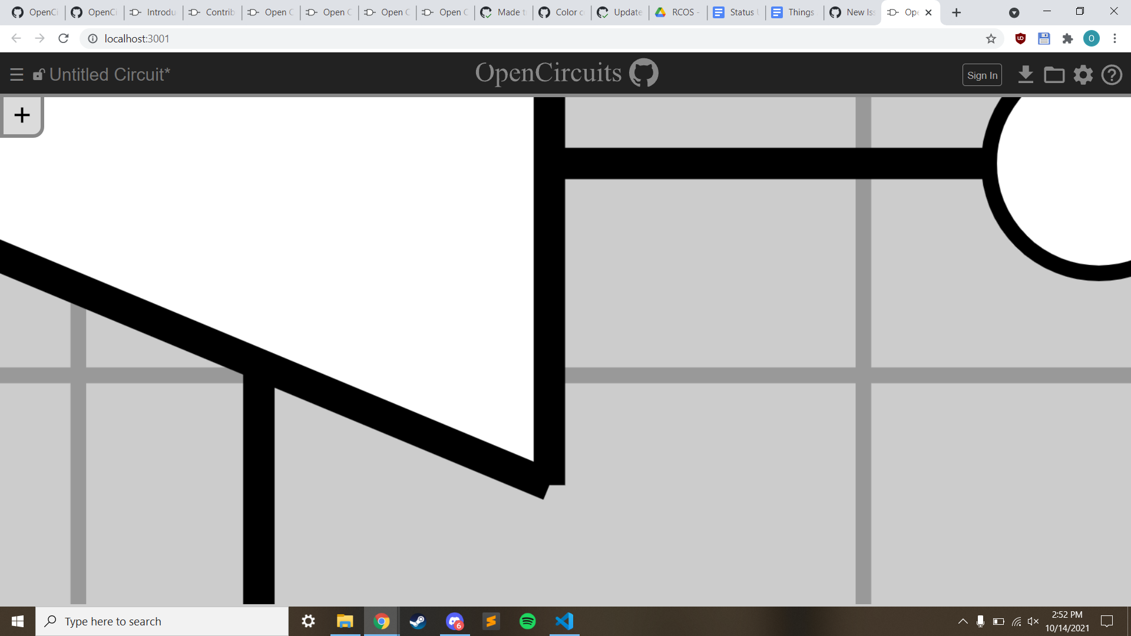Screen dimensions: 1131x636
Task: Launch Spotify from the taskbar
Action: (528, 621)
